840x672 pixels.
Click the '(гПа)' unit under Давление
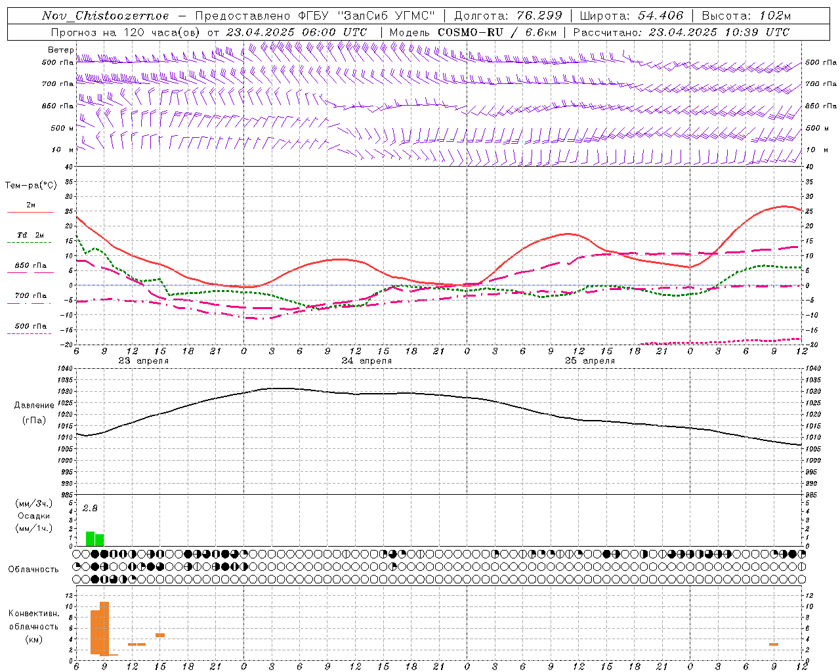34,420
